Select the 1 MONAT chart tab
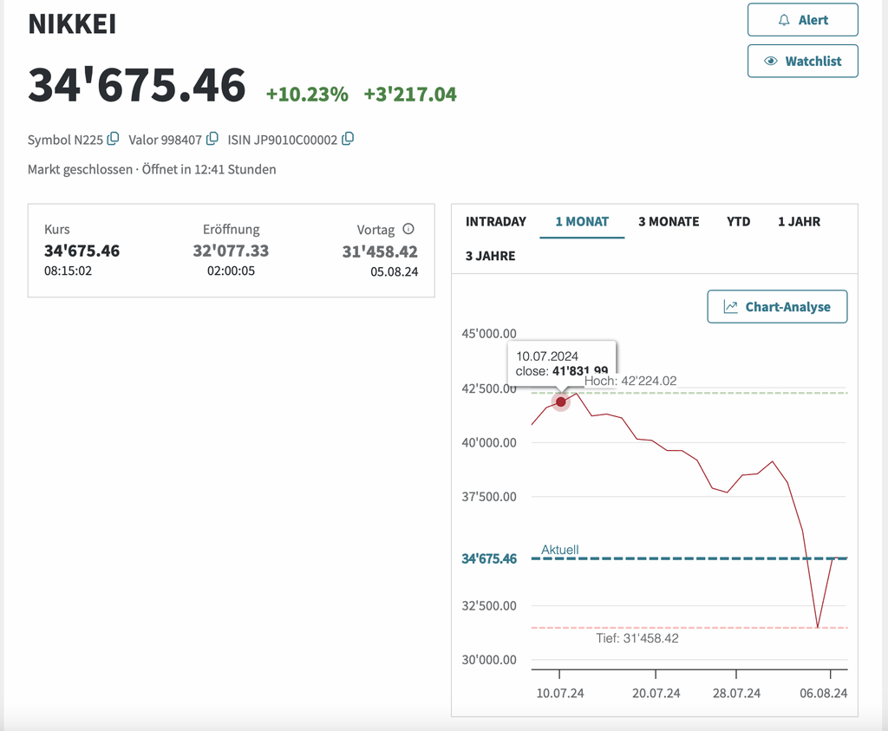 [582, 221]
